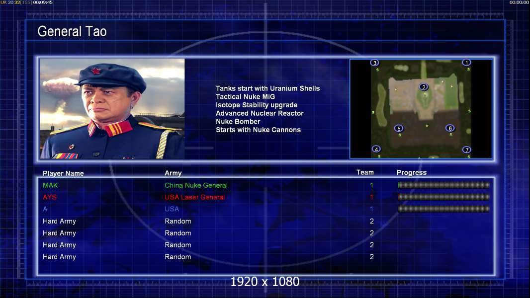Click player A's loading progress bar
530x298 pixels.
point(443,209)
